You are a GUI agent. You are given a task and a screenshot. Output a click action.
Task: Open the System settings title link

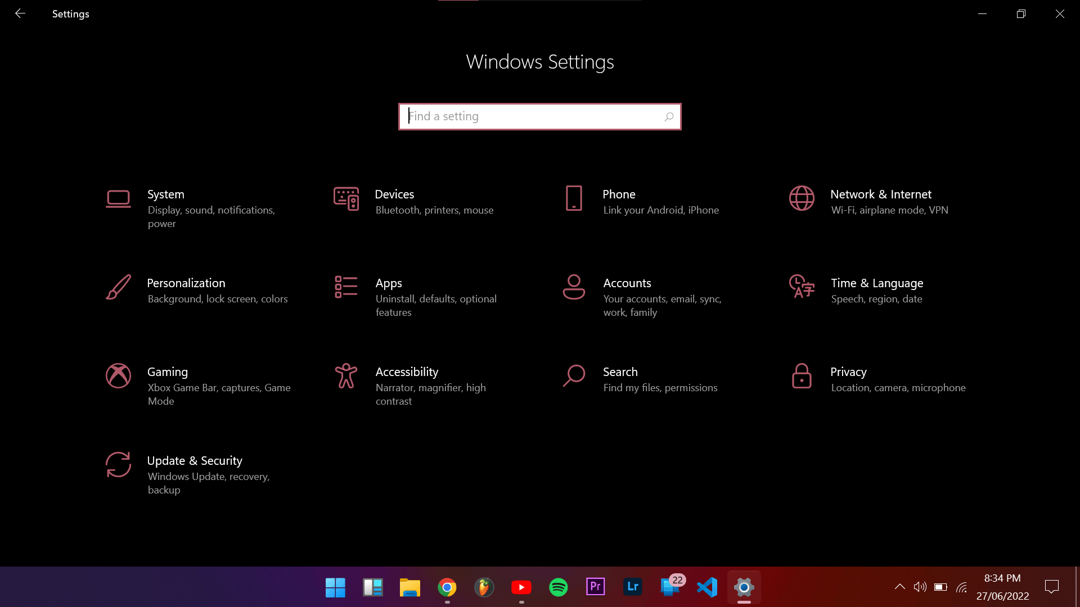166,194
